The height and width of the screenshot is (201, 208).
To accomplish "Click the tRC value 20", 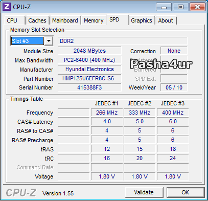I will click(x=140, y=158).
